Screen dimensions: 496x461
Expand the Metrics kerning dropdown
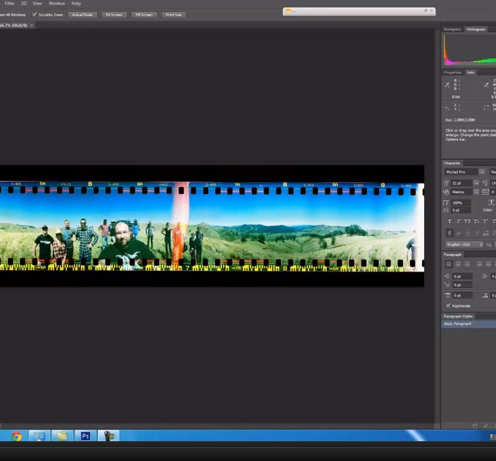(476, 192)
